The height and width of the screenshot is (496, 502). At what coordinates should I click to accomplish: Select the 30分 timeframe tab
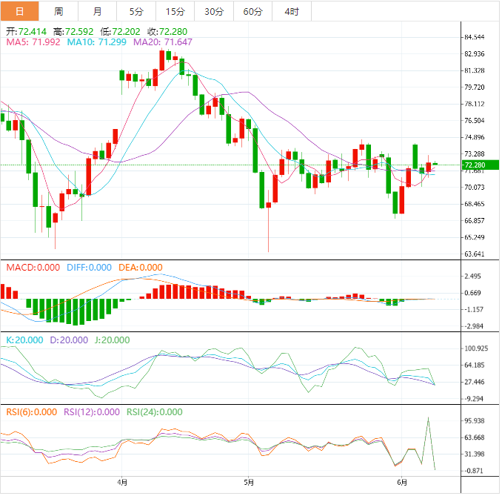(214, 11)
